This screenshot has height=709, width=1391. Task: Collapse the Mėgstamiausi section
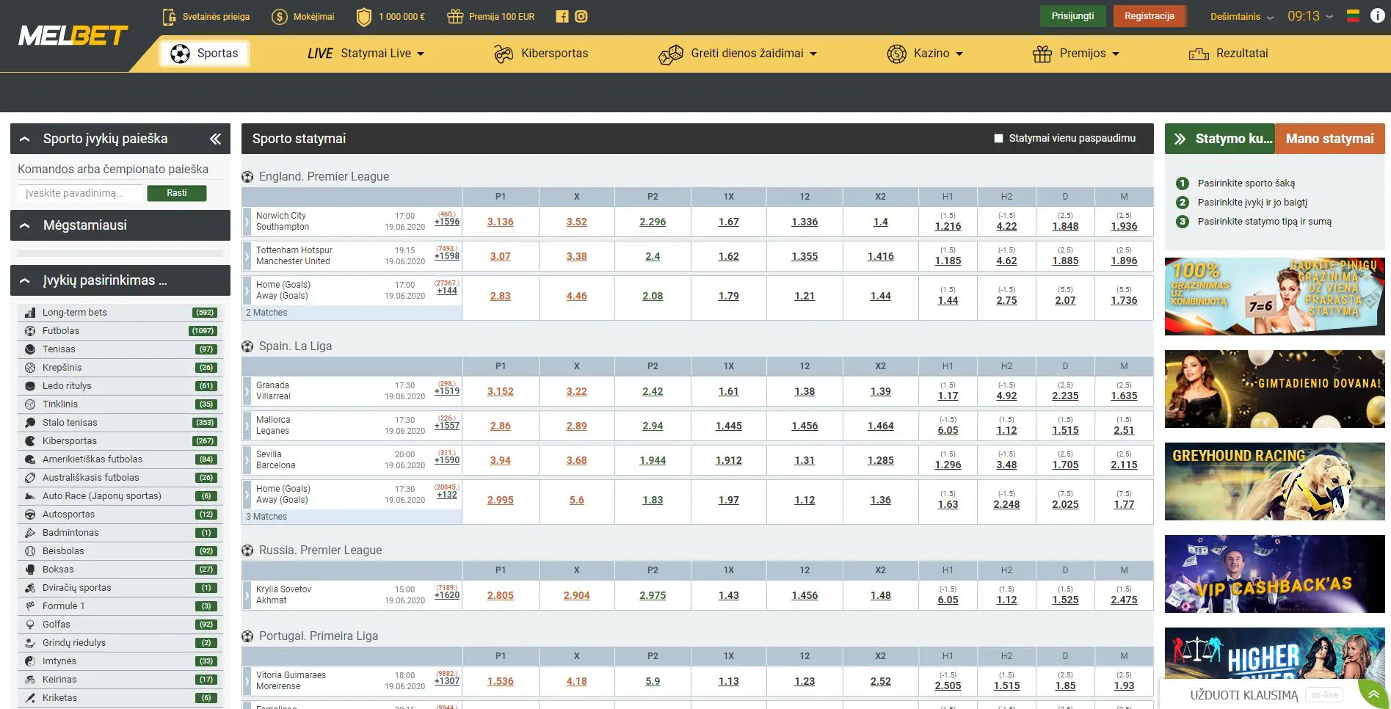click(26, 225)
